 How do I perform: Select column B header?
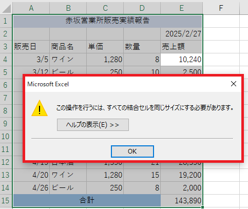click(68, 8)
